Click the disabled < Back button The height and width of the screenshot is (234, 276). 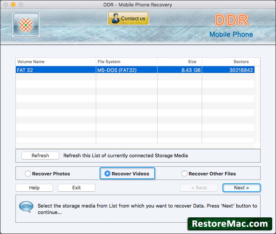point(199,188)
